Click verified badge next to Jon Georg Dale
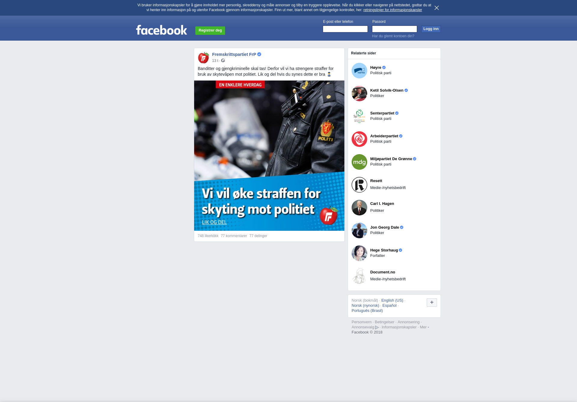 401,227
